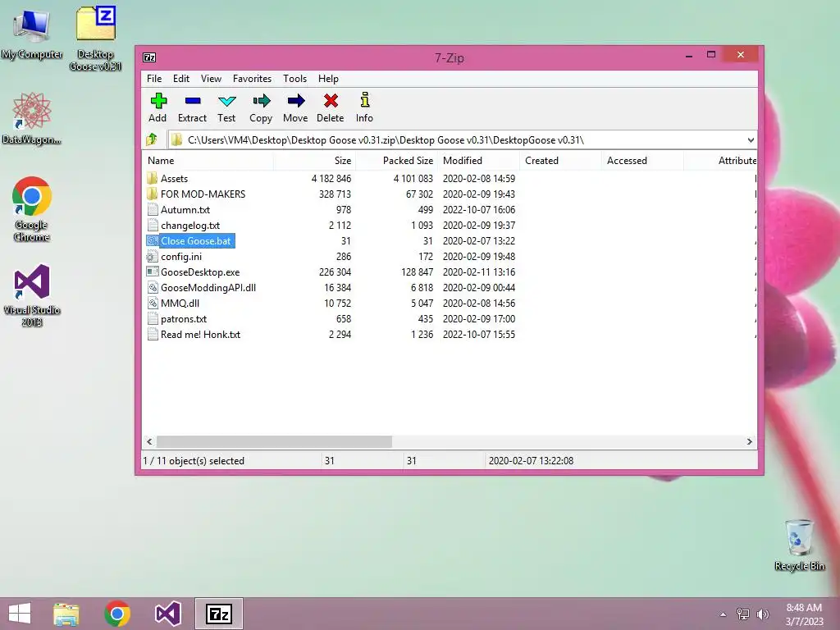840x630 pixels.
Task: Open the Help menu
Action: [328, 79]
